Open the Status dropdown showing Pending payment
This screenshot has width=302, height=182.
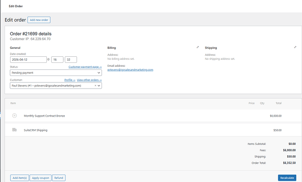coord(56,72)
